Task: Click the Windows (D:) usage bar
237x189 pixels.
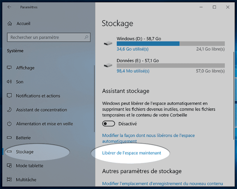Action: [x=171, y=44]
